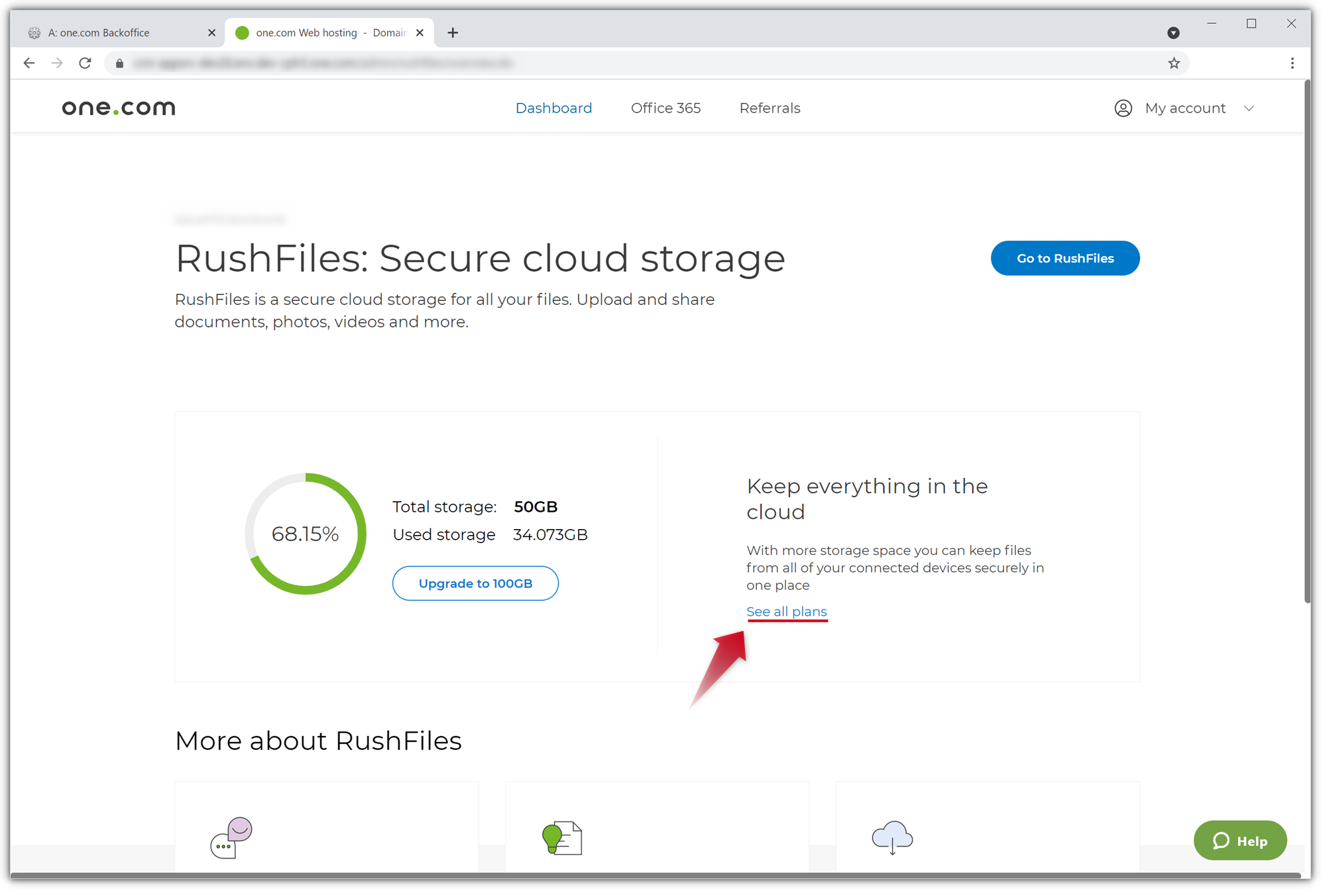This screenshot has height=889, width=1321.
Task: Open the See all plans link
Action: click(787, 611)
